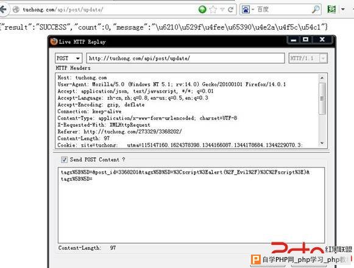
Task: Click headers scrollbar up arrow
Action: point(322,78)
